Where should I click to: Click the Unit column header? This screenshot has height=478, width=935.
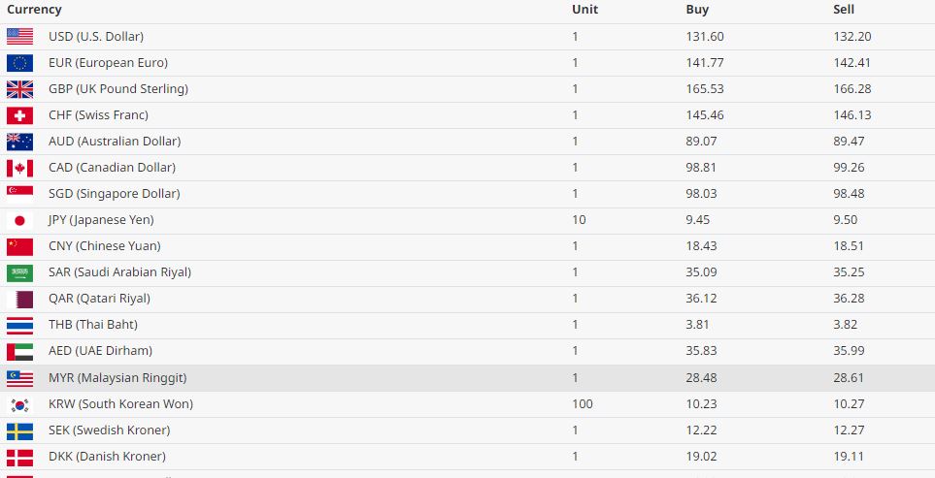coord(584,10)
